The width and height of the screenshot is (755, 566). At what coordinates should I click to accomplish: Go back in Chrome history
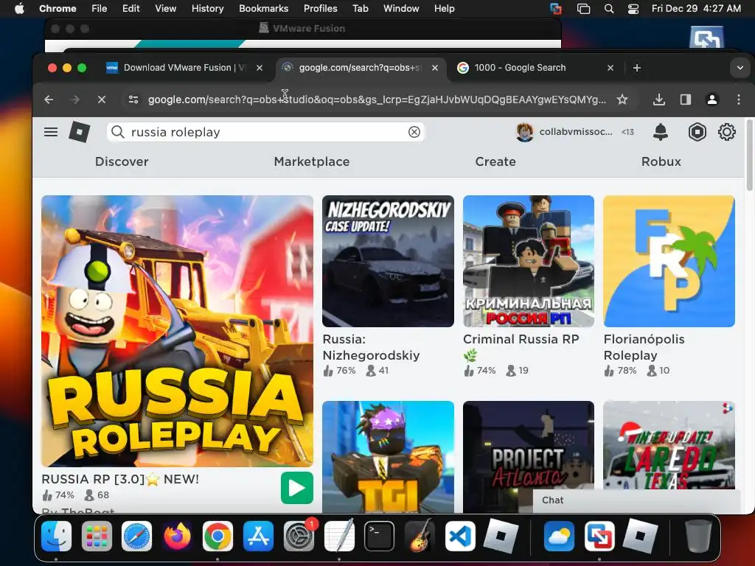[49, 99]
